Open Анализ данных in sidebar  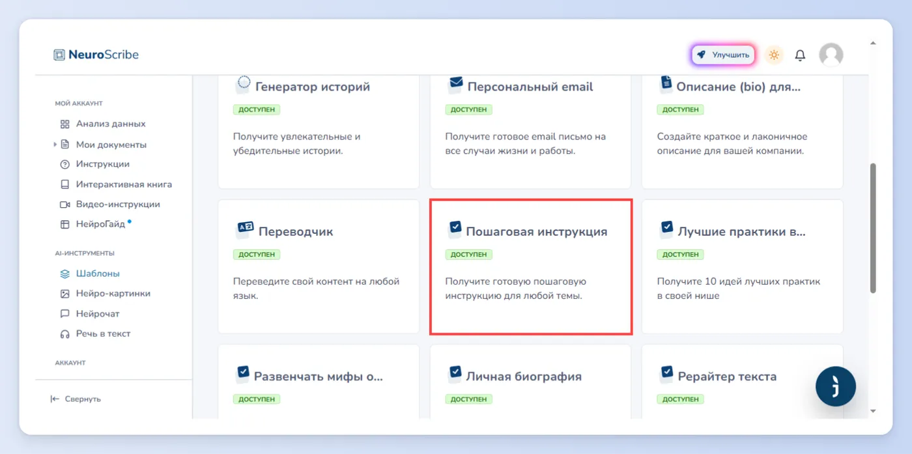[111, 124]
